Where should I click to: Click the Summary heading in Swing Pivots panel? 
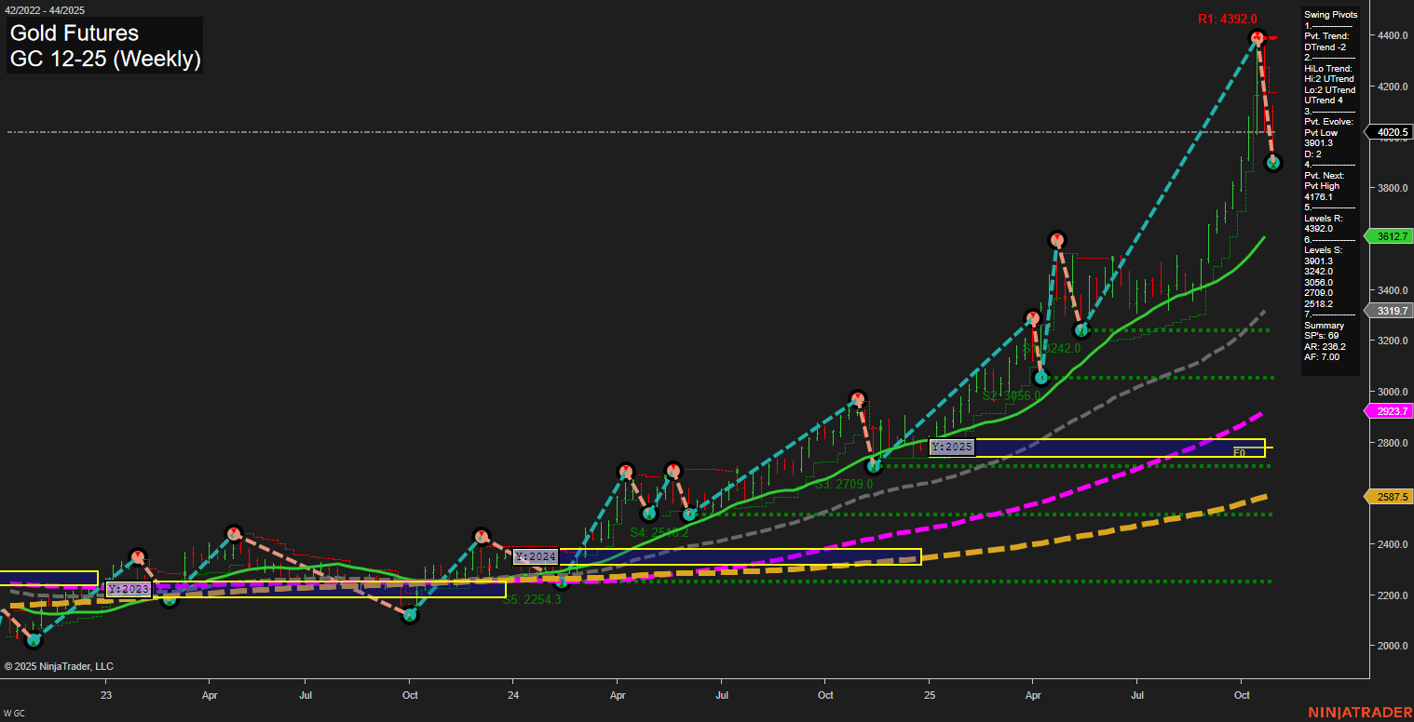pos(1324,326)
